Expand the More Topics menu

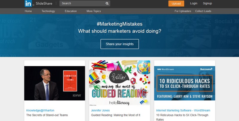94,11
